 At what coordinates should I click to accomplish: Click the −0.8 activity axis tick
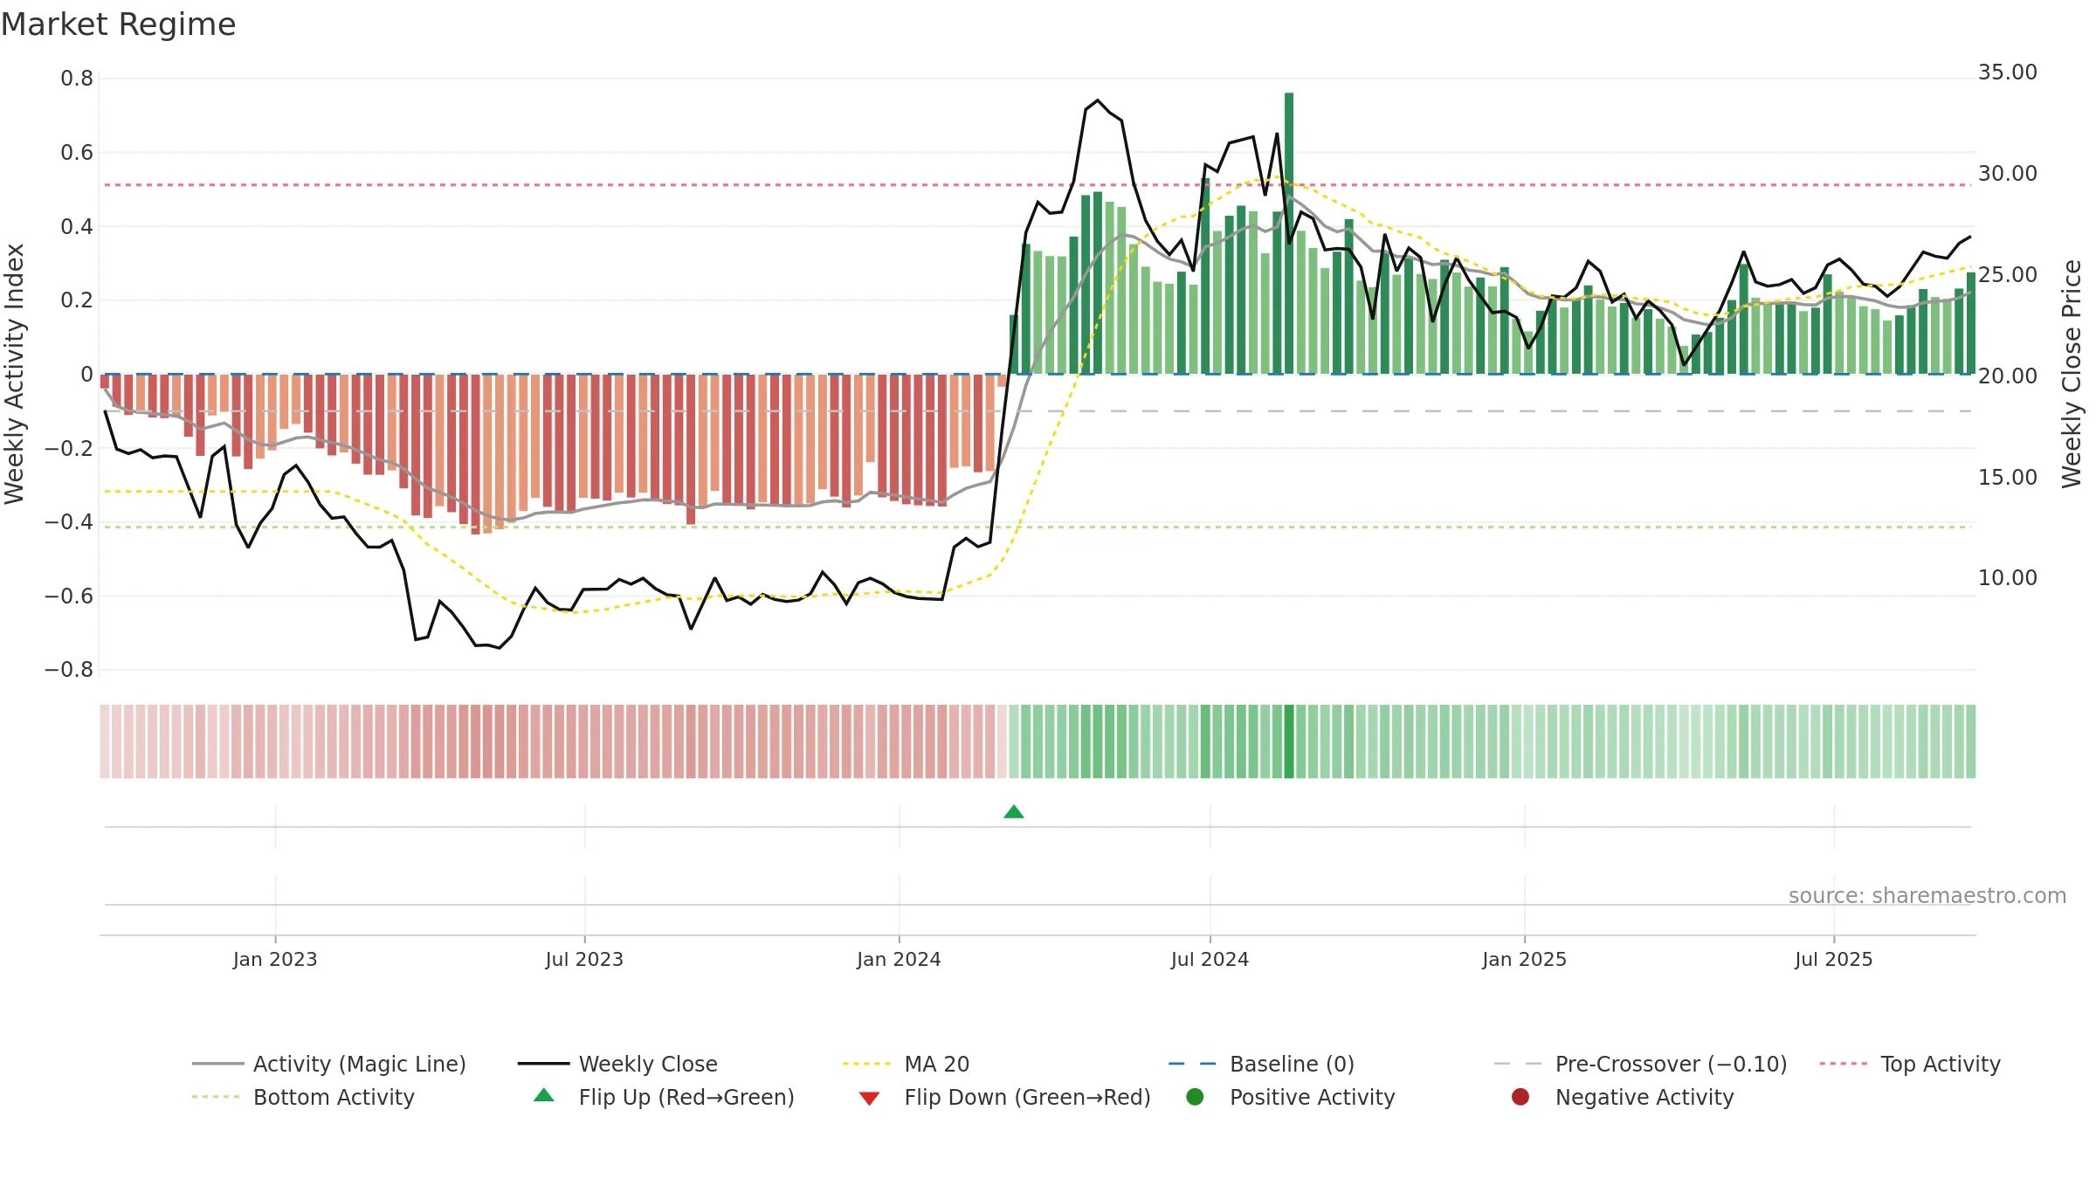69,670
